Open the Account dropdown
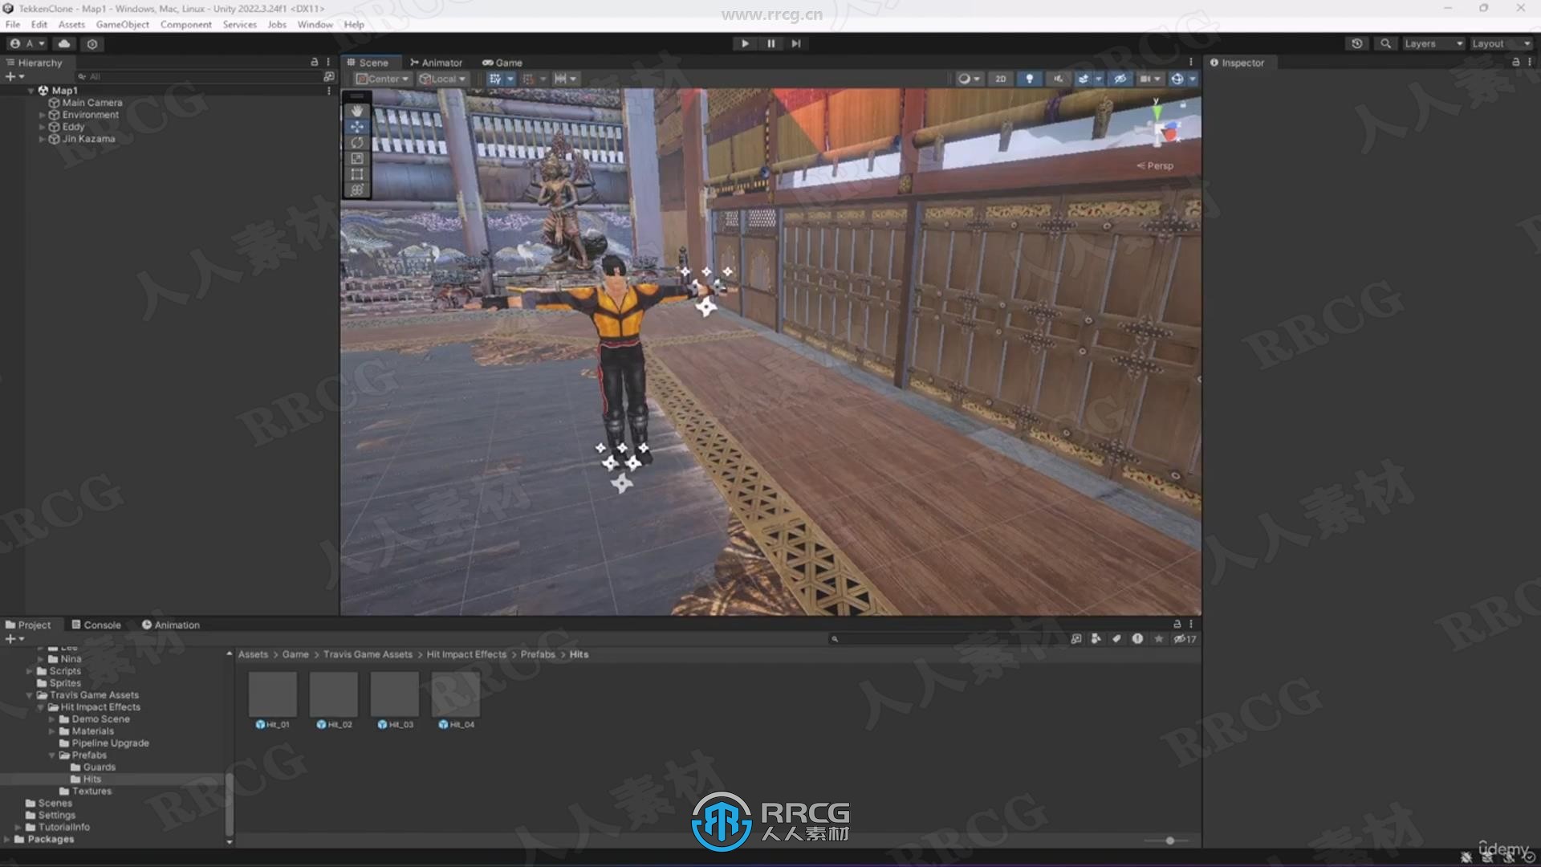 pyautogui.click(x=28, y=43)
